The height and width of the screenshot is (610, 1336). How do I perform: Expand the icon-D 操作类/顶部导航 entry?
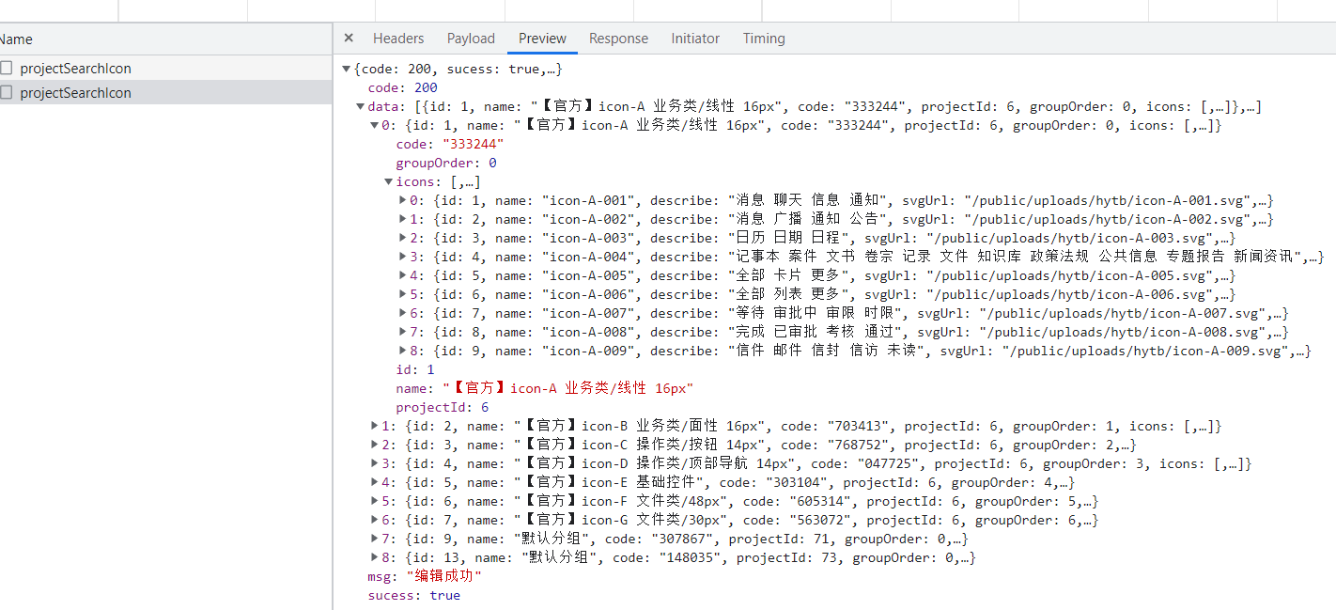click(x=375, y=463)
